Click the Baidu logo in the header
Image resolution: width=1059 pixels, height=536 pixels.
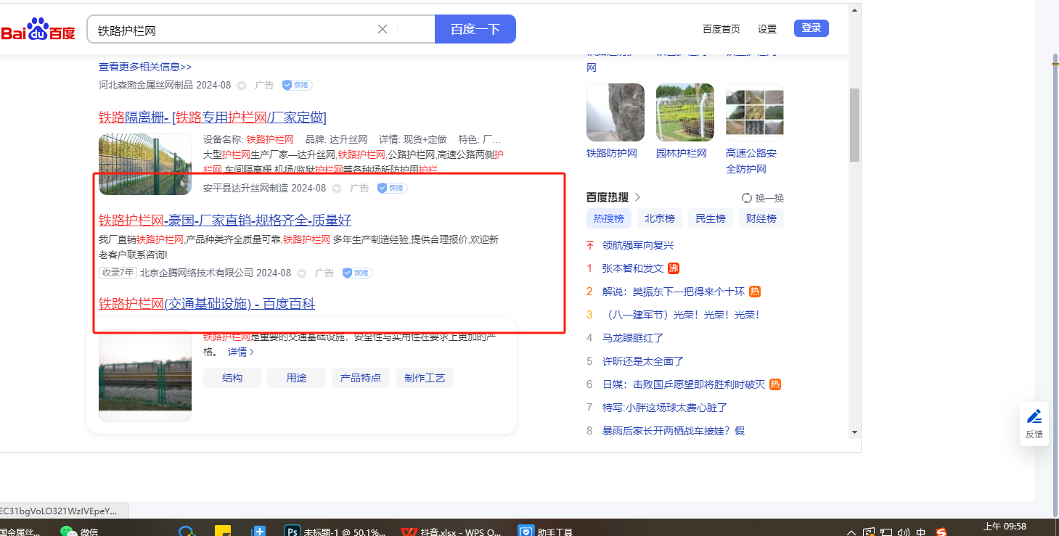click(38, 30)
